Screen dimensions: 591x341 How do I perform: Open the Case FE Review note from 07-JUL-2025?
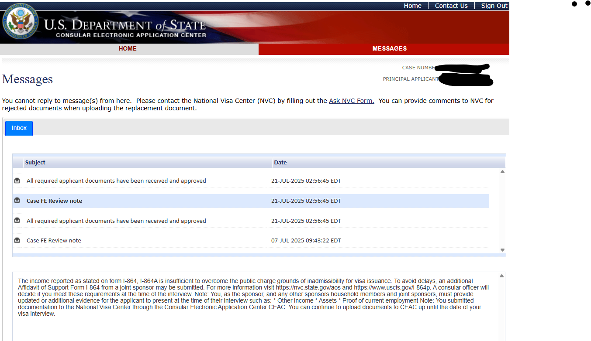click(x=54, y=240)
